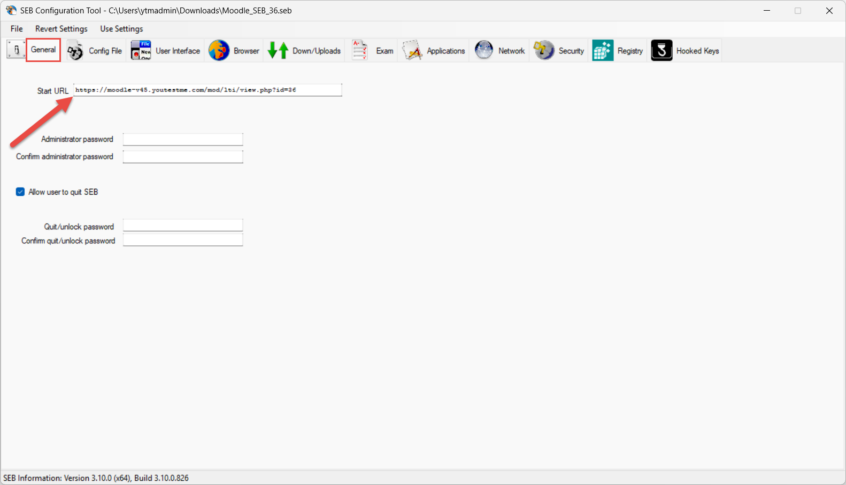Image resolution: width=846 pixels, height=485 pixels.
Task: Select the Hooked Keys hook icon
Action: 662,51
